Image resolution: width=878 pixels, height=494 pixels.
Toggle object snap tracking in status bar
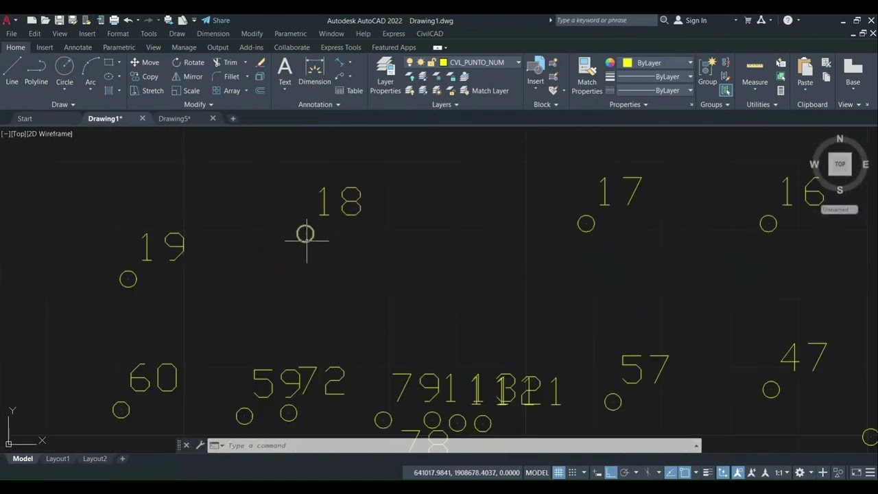(x=671, y=473)
